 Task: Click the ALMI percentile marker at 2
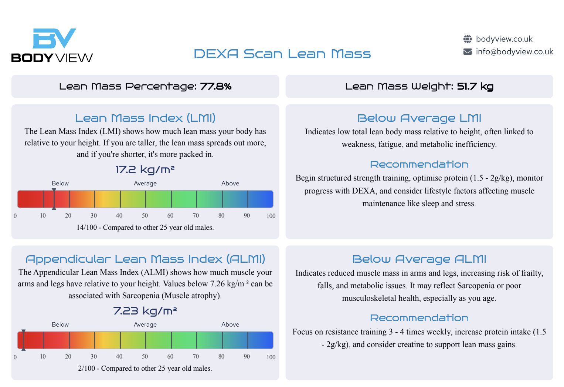(x=23, y=340)
